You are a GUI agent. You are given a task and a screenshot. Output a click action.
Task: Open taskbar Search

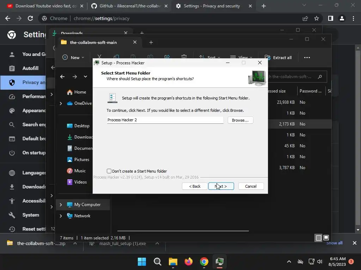point(158,262)
